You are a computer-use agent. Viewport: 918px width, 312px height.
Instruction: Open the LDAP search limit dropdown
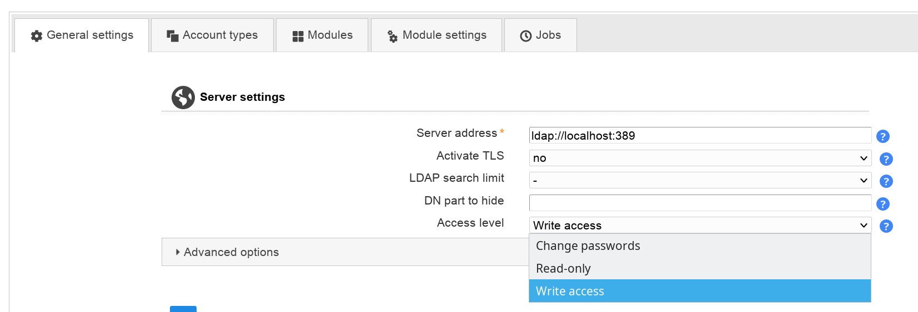(700, 180)
